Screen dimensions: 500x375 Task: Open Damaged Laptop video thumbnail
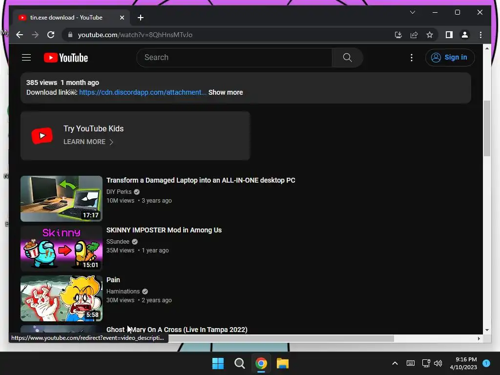coord(61,198)
